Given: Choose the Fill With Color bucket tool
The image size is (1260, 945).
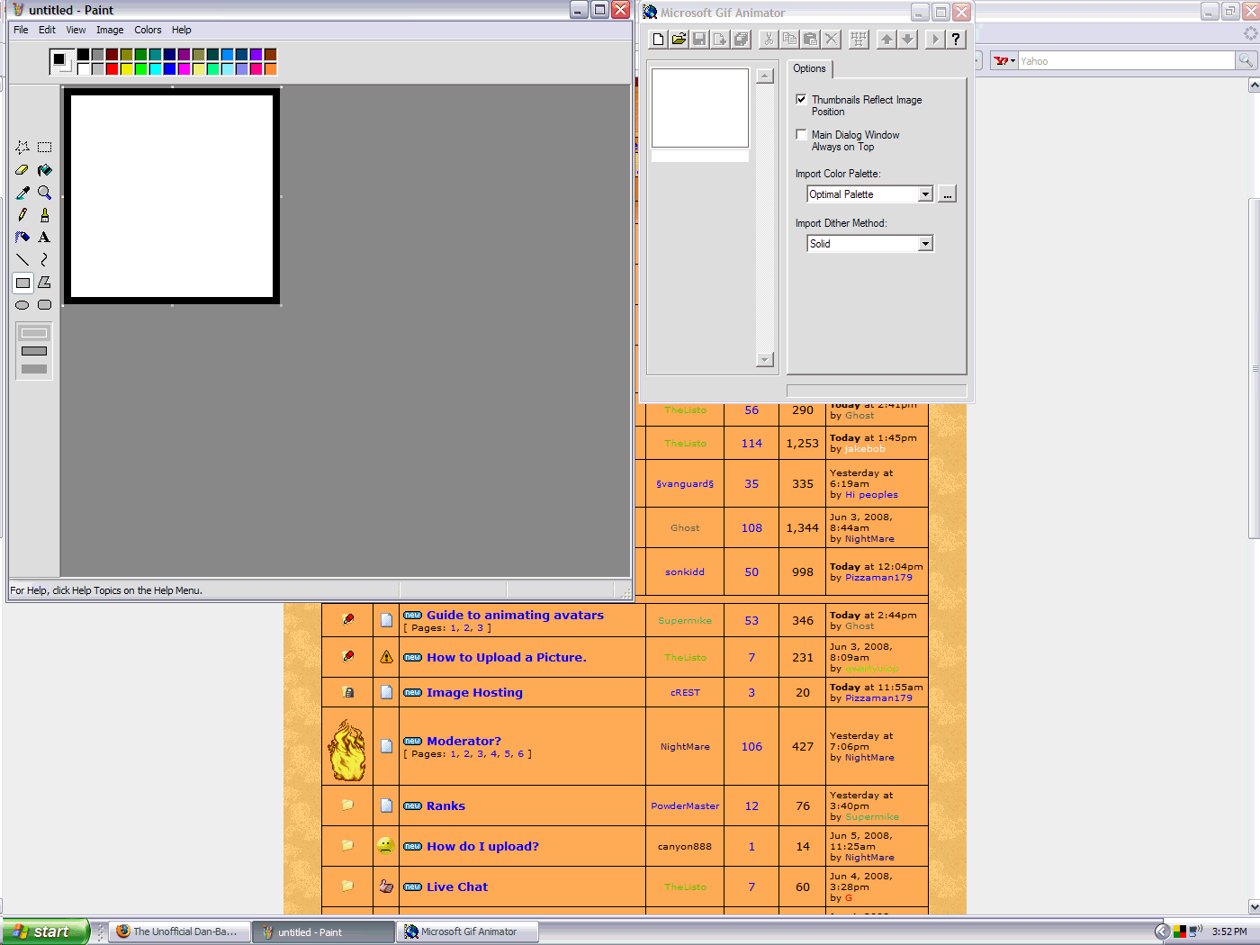Looking at the screenshot, I should point(44,170).
